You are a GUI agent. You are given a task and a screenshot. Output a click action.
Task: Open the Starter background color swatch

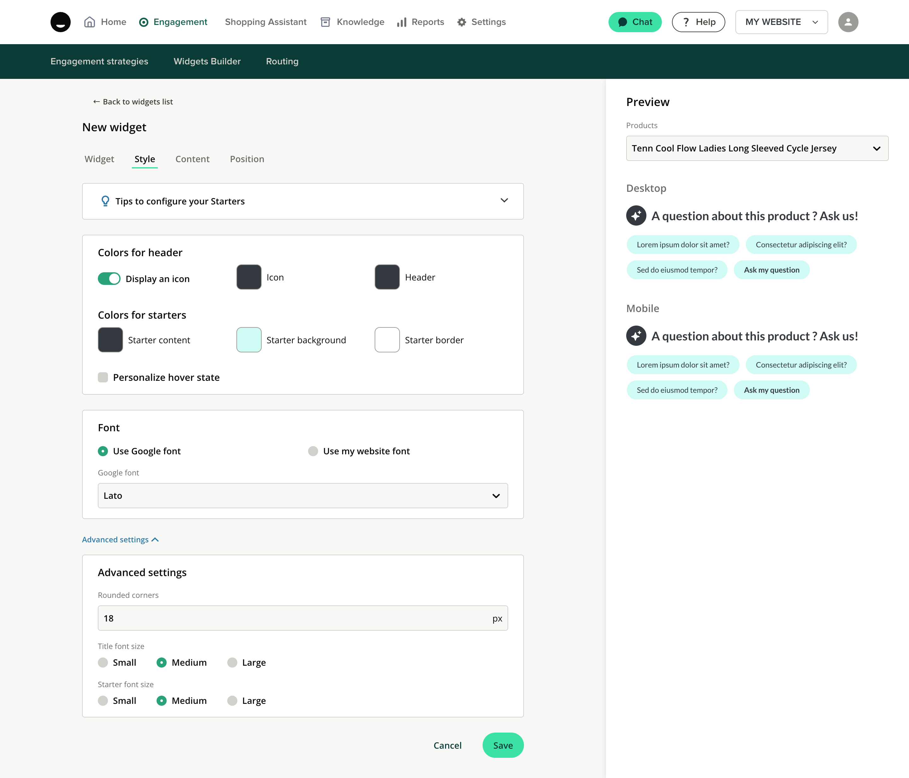(249, 340)
